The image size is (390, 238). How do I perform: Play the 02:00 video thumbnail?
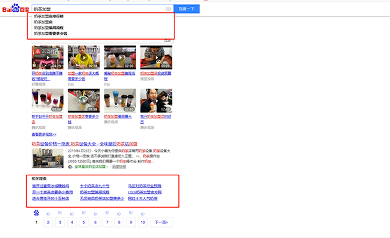[120, 57]
